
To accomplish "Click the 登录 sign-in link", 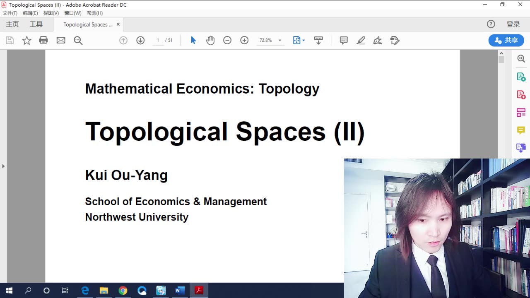I will [x=513, y=24].
